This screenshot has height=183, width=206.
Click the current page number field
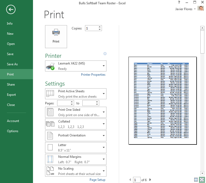click(137, 180)
